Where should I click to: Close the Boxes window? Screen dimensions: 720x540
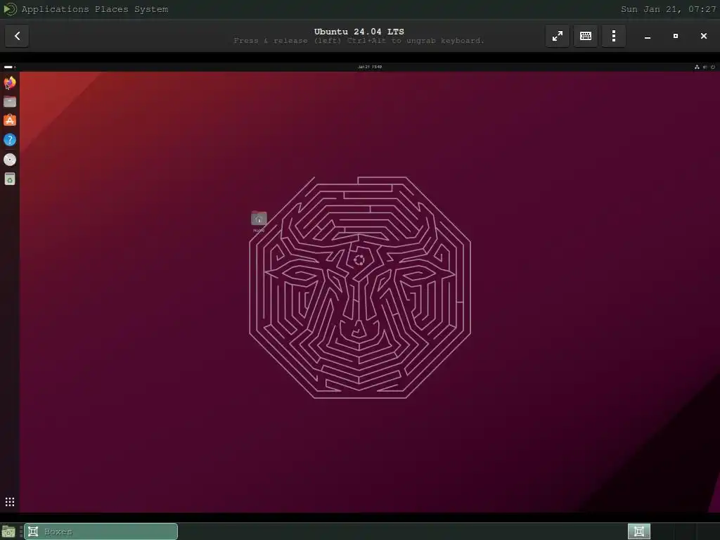pos(703,36)
